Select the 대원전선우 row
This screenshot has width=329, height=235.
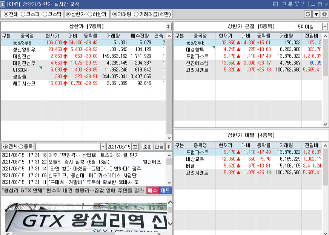pos(83,63)
